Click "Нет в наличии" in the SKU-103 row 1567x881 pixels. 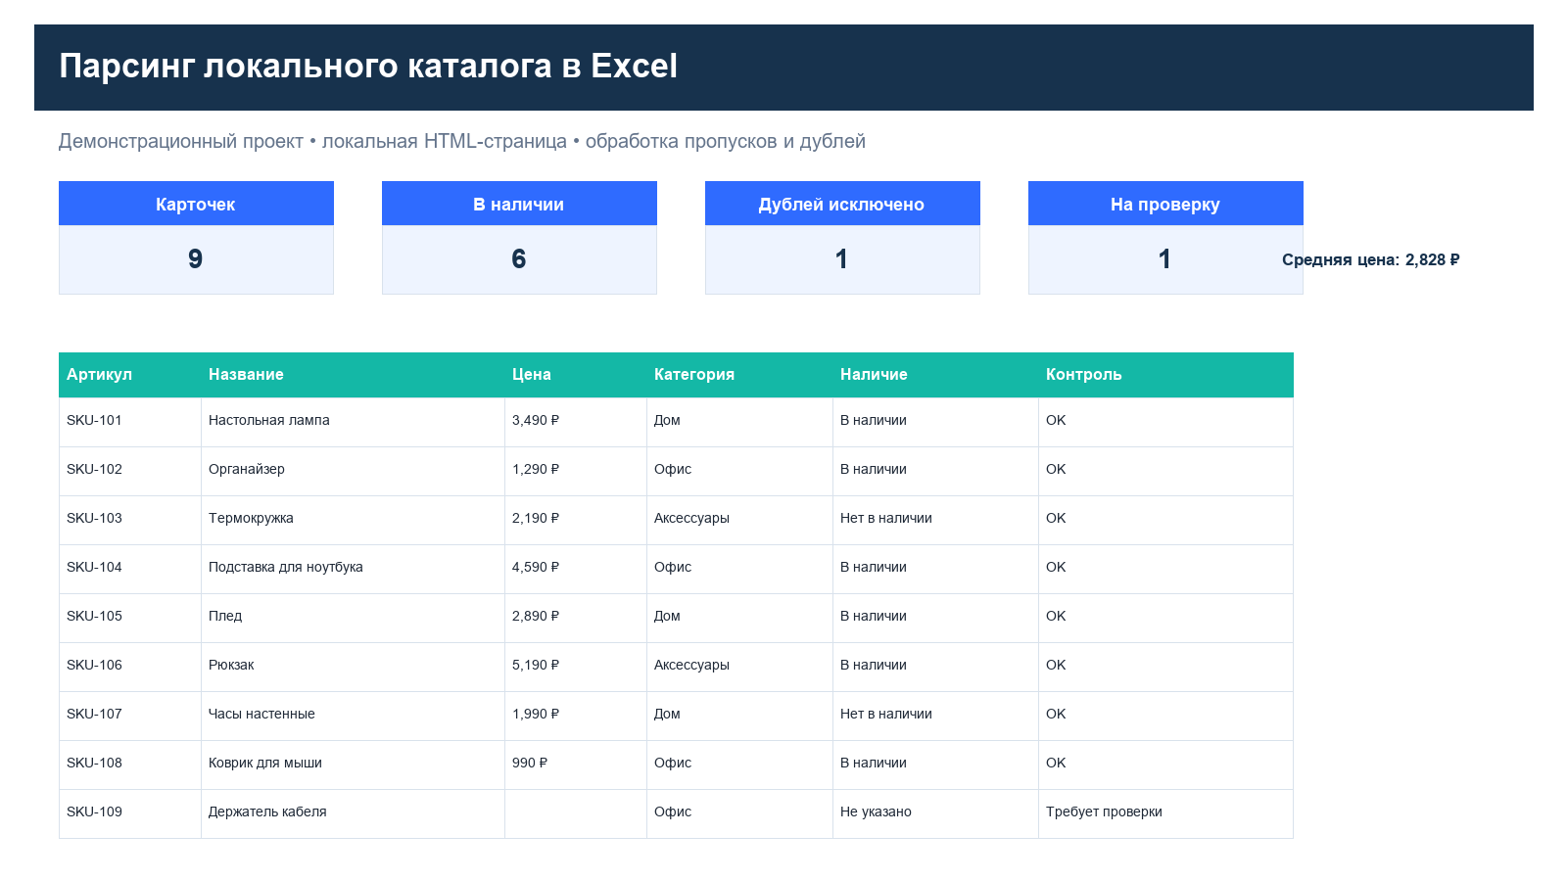886,518
